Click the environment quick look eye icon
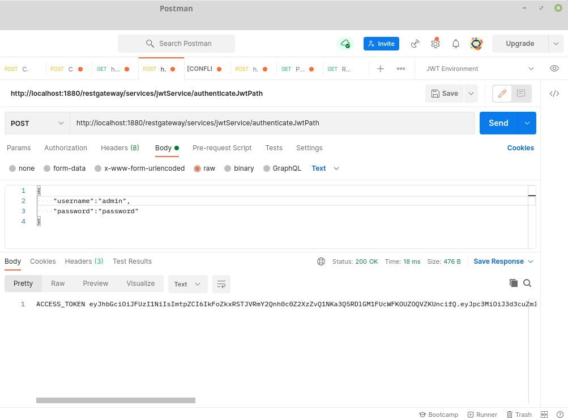The height and width of the screenshot is (418, 568). pyautogui.click(x=554, y=69)
